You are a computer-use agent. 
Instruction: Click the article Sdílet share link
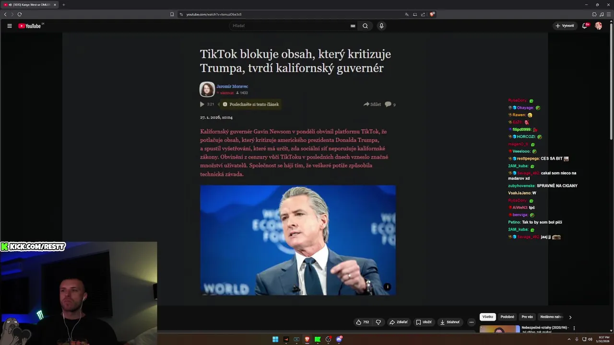[x=372, y=104]
